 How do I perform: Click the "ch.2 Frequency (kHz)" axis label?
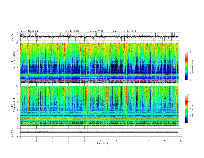13,102
